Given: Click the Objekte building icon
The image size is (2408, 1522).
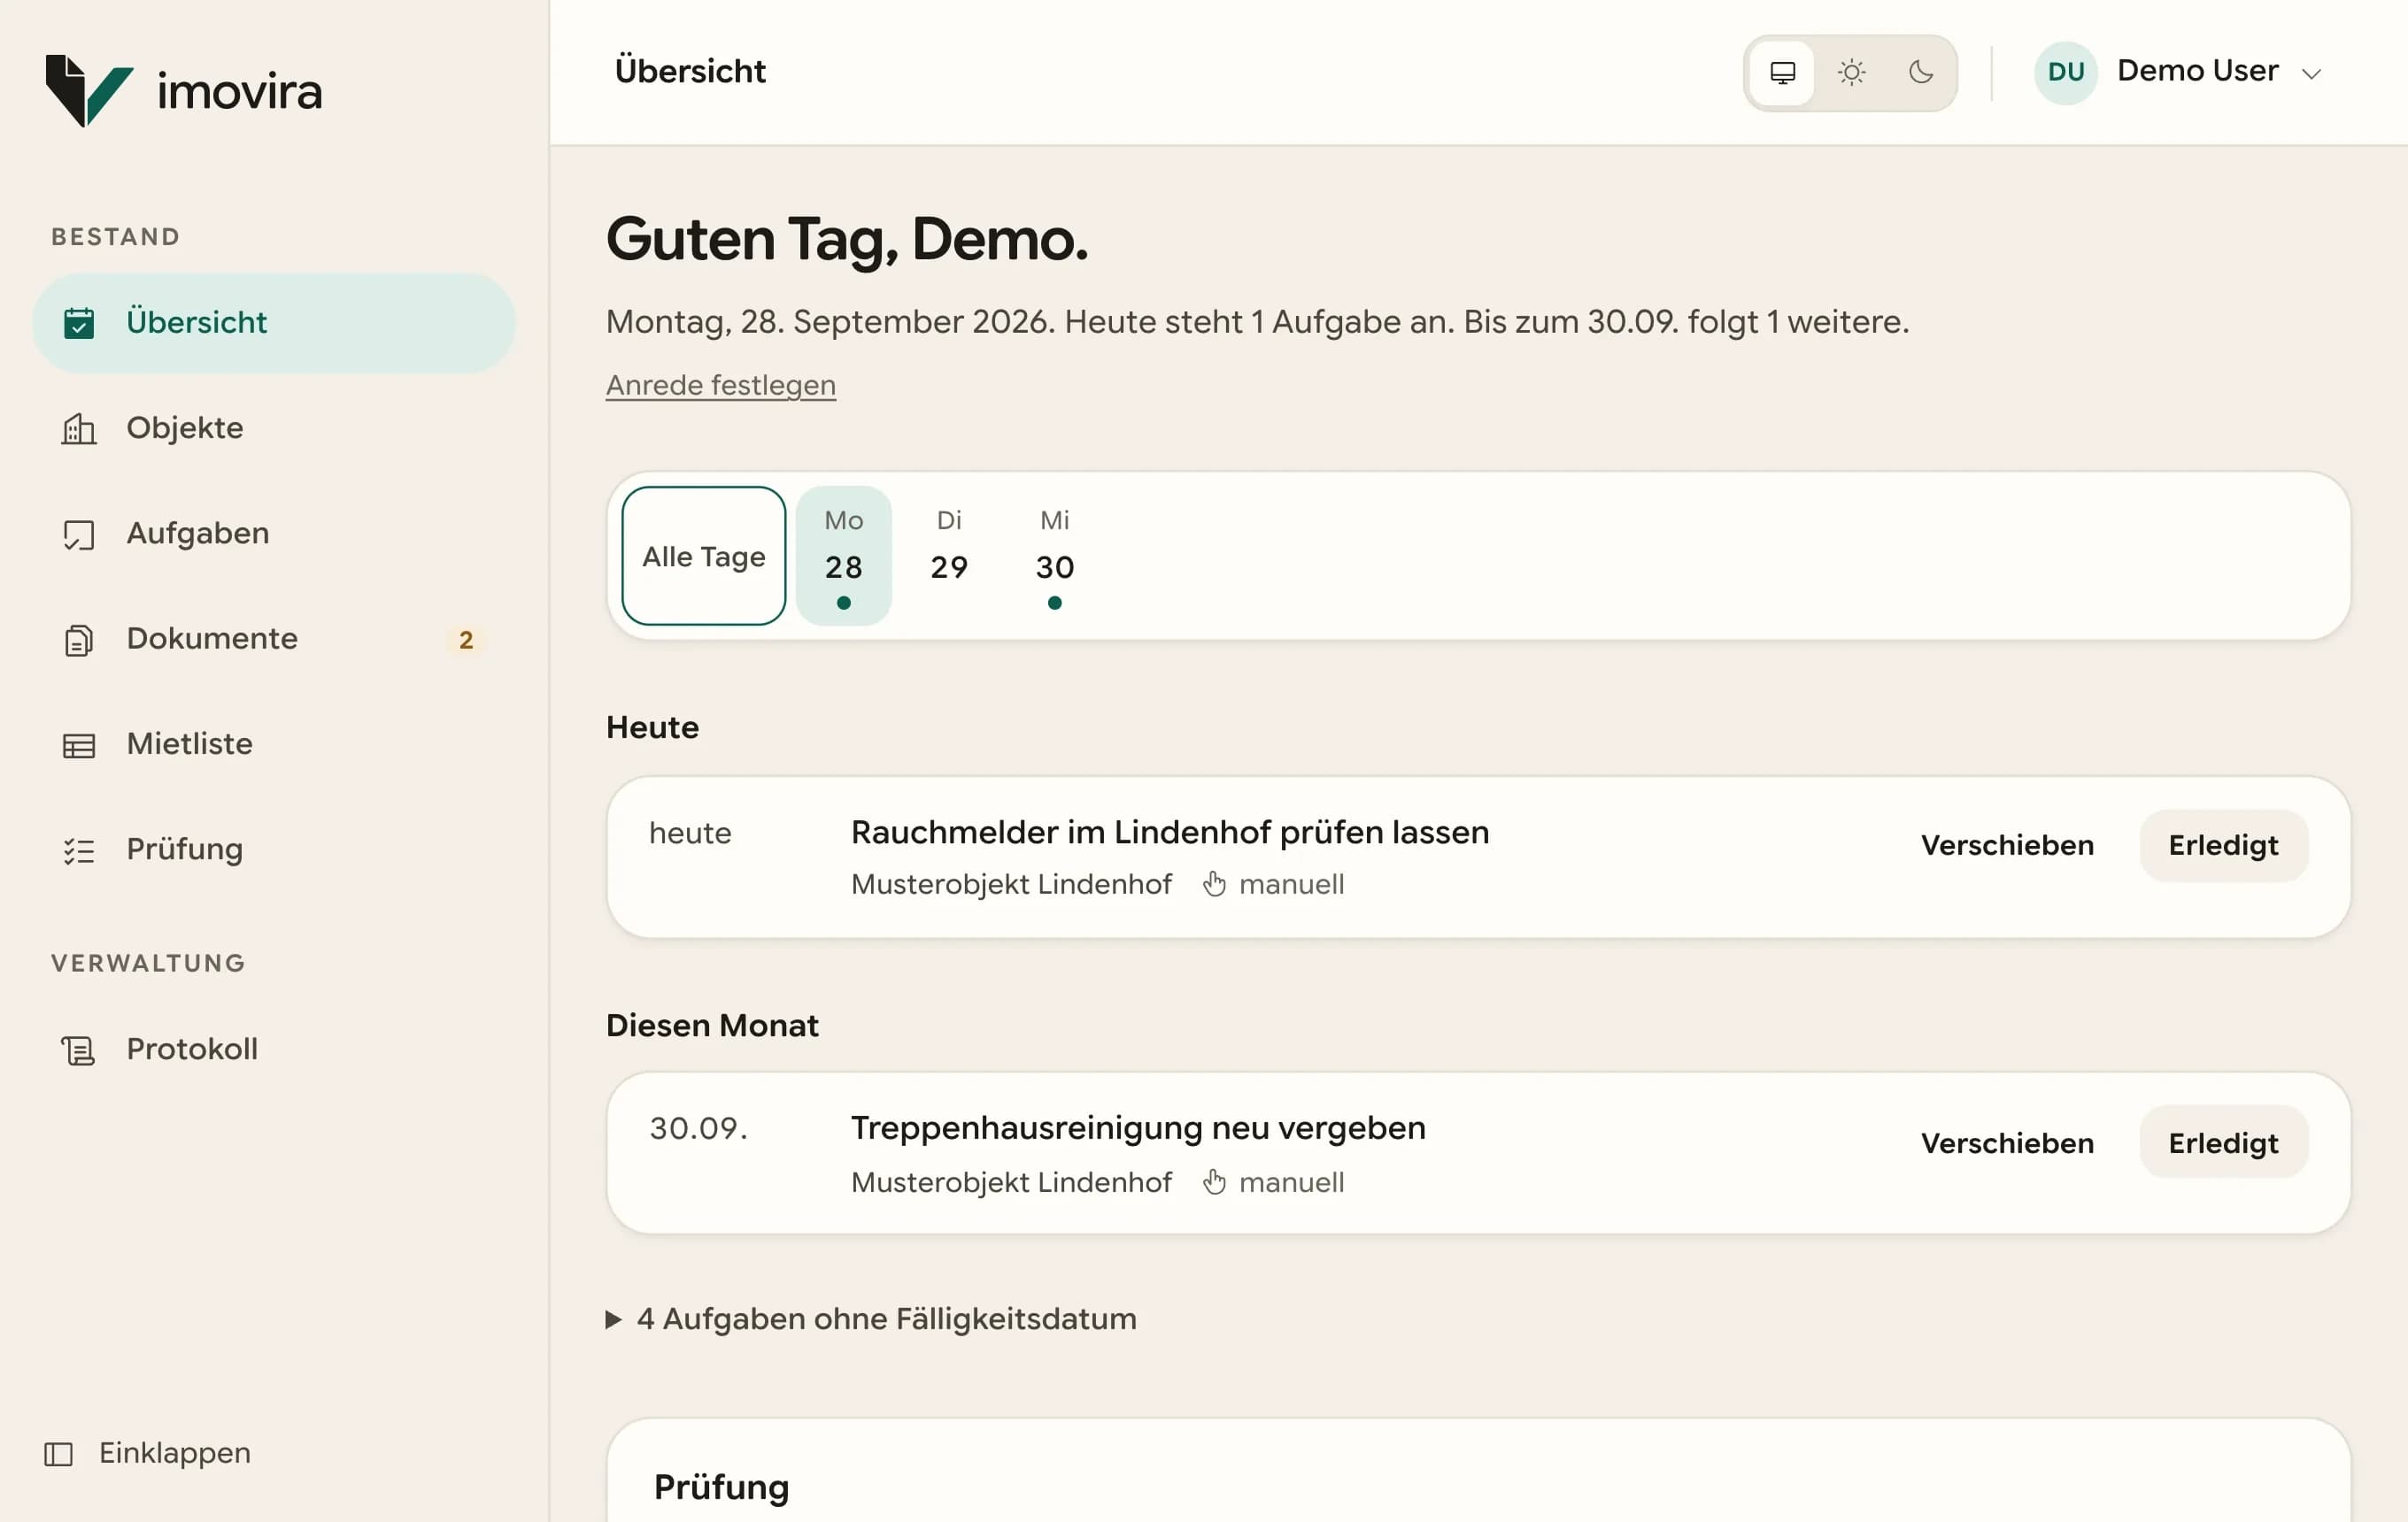Looking at the screenshot, I should tap(79, 428).
